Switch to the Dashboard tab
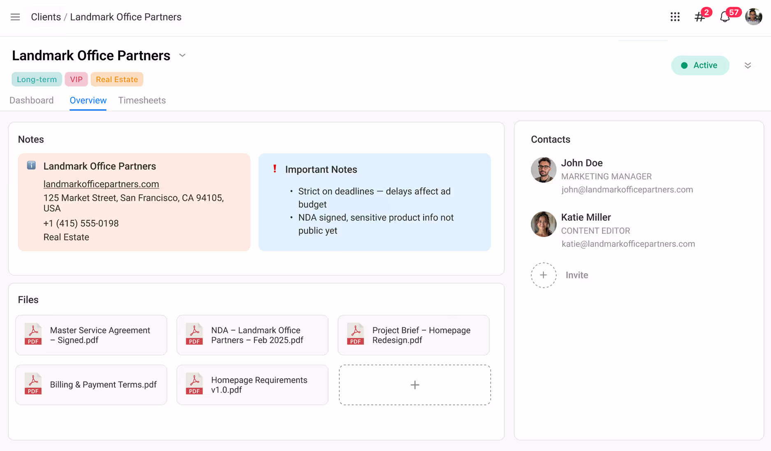 tap(32, 100)
